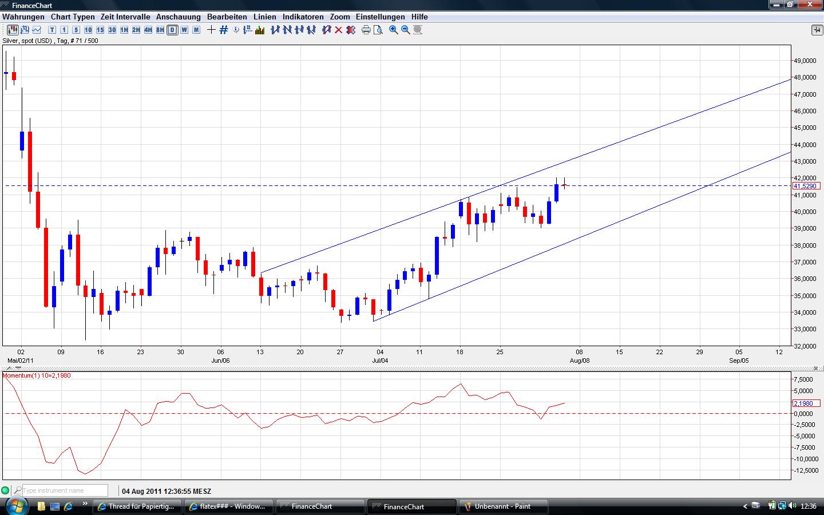Open the Chart Typen menu

tap(73, 17)
